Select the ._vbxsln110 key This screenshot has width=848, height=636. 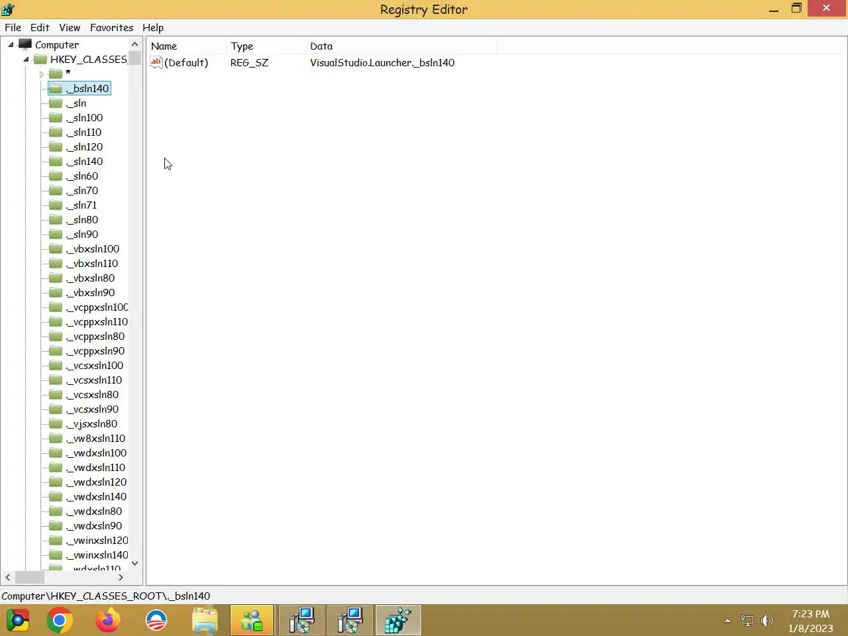click(92, 263)
